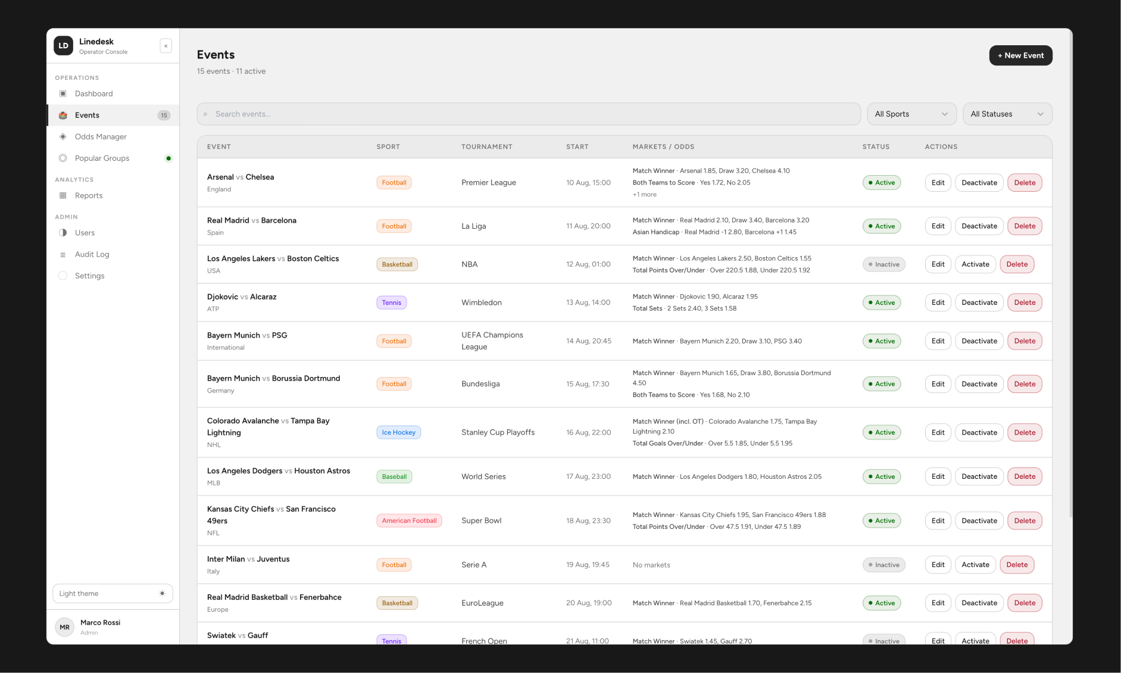Delete the Inter Milan vs Juventus event
The width and height of the screenshot is (1121, 673).
[x=1017, y=565]
